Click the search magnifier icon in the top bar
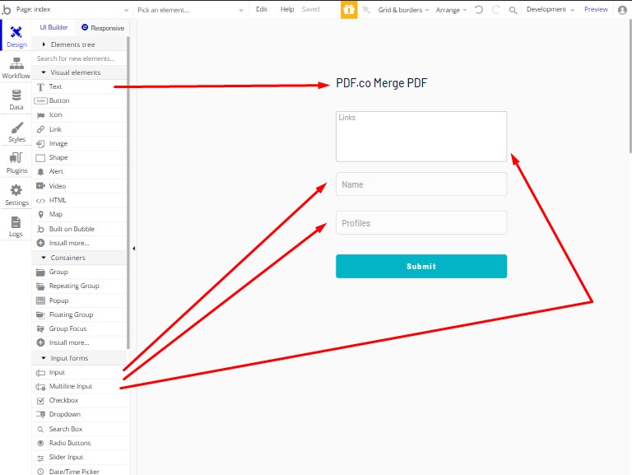 point(513,10)
